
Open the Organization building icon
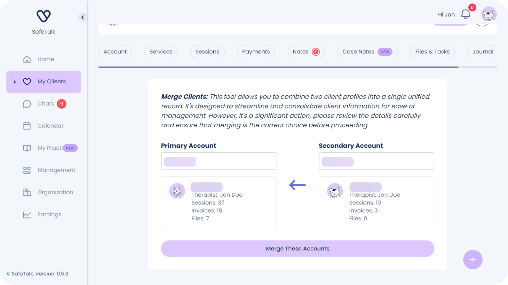(x=27, y=192)
